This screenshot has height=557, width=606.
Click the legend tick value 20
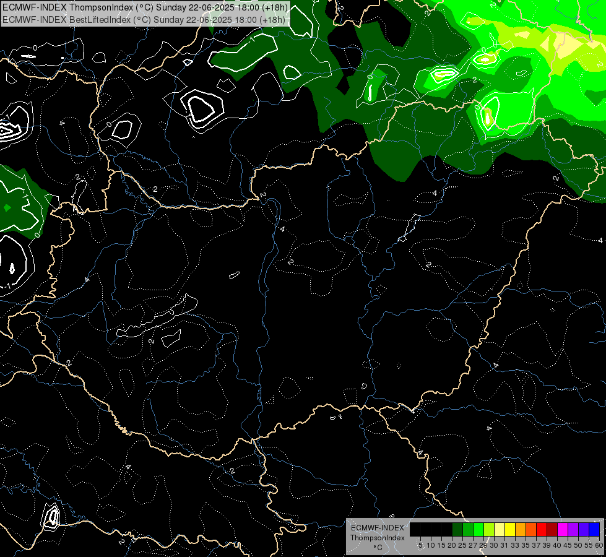click(452, 545)
